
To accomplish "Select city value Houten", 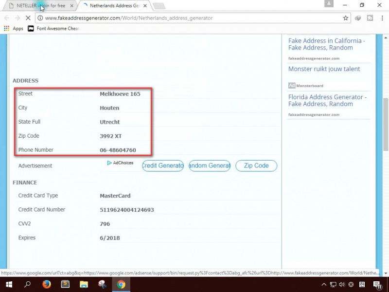I will click(109, 108).
